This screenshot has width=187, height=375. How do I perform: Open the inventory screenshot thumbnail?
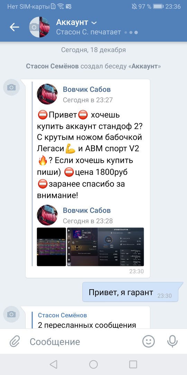coord(51,247)
